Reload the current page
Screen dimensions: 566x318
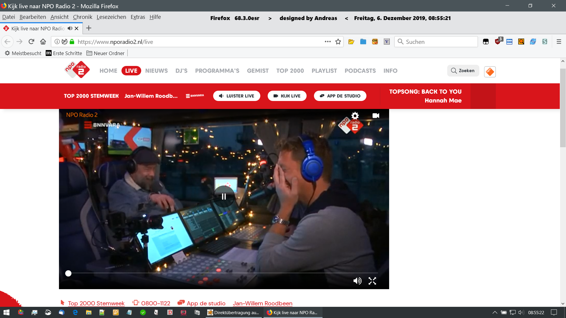31,42
